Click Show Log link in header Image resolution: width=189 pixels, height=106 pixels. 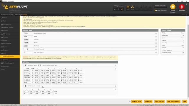184,15
